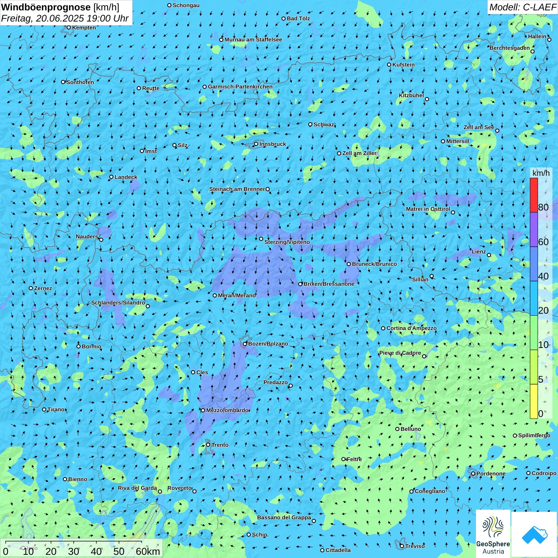Click the Trento city marker

click(208, 445)
